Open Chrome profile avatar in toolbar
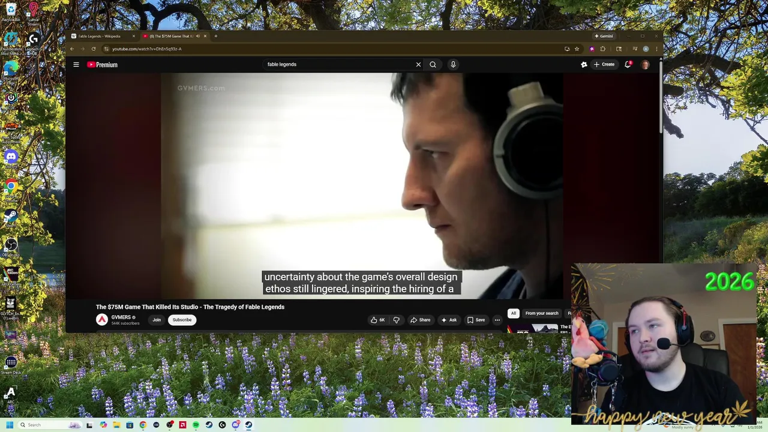 646,49
